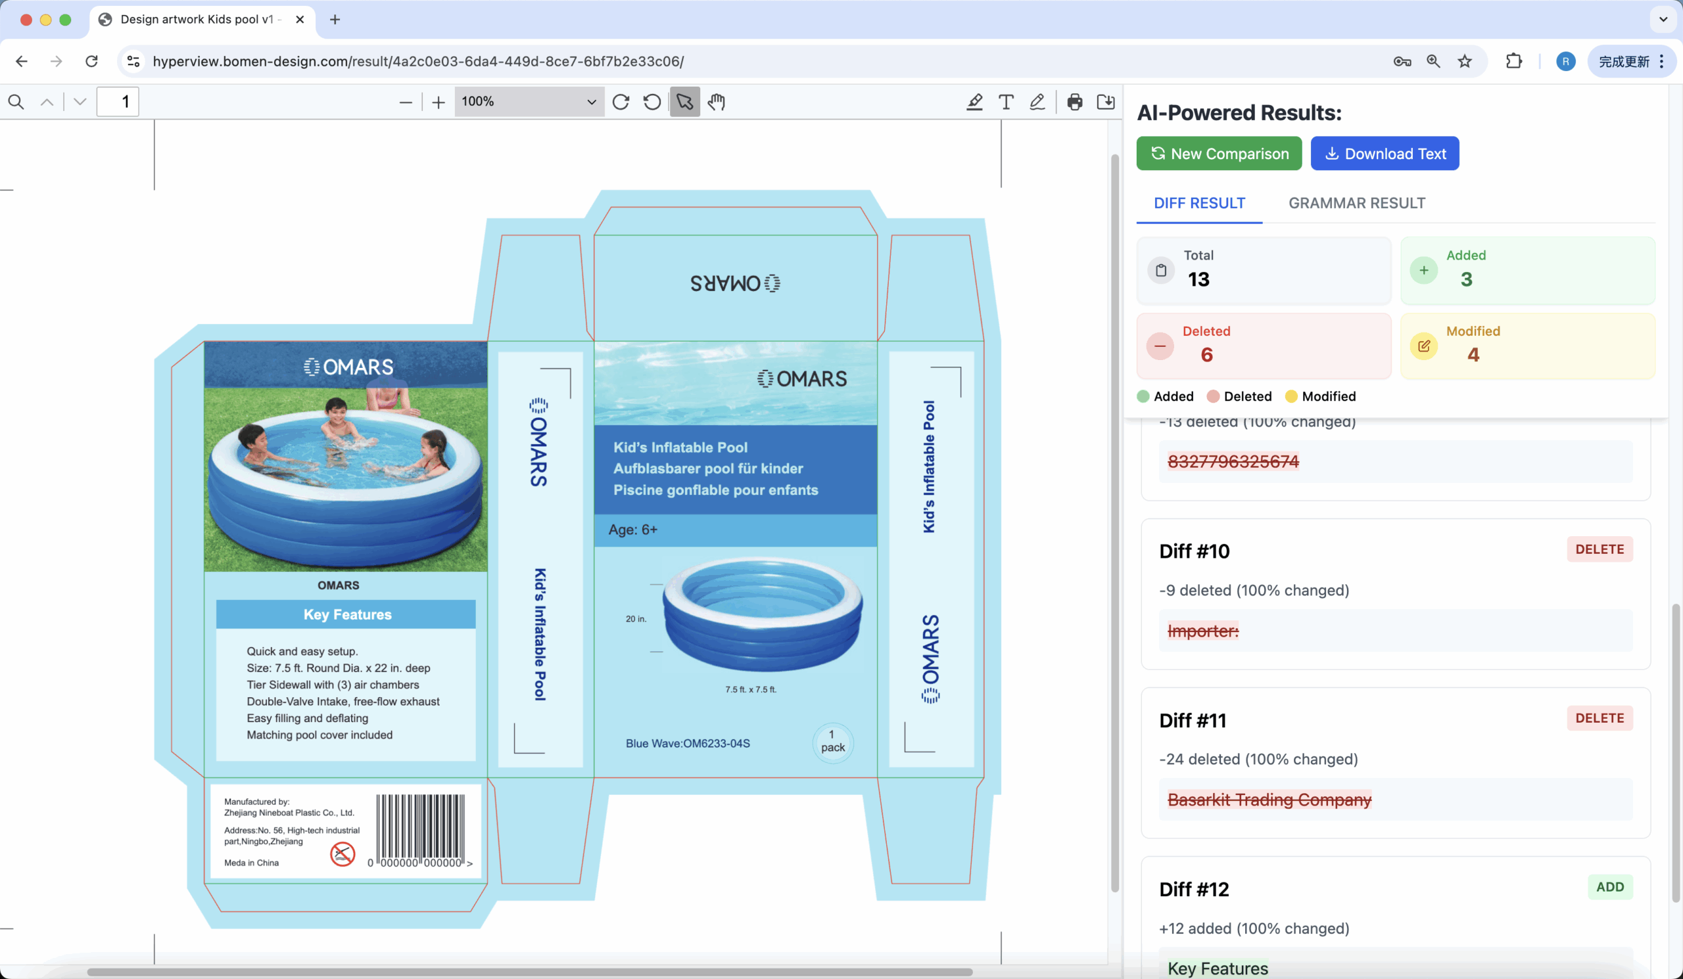Open the Diff #11 card

[x=1396, y=763]
